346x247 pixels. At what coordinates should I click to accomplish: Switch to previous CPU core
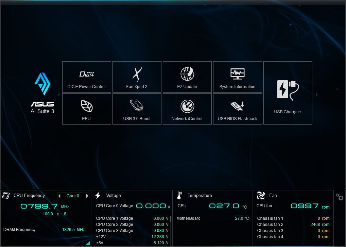point(59,196)
